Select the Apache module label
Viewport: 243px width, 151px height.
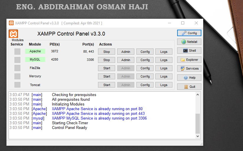[x=35, y=51]
